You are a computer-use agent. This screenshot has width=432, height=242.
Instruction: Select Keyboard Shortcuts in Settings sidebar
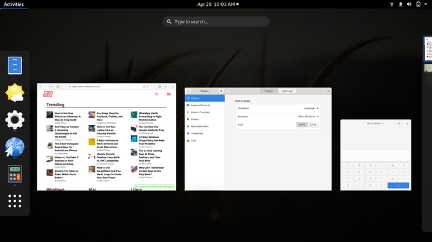tap(204, 106)
